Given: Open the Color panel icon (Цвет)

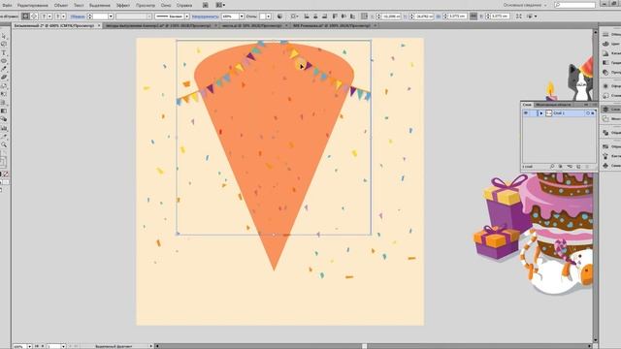Looking at the screenshot, I should 605,44.
